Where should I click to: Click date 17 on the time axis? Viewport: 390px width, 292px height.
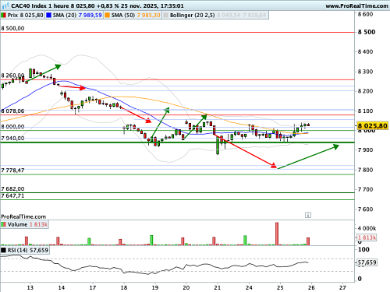[x=93, y=287]
